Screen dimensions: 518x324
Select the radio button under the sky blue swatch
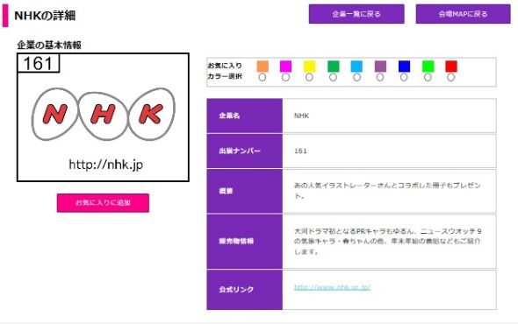coord(356,77)
